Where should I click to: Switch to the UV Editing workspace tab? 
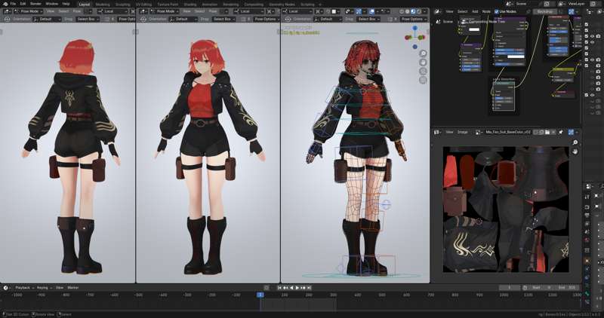pos(143,5)
